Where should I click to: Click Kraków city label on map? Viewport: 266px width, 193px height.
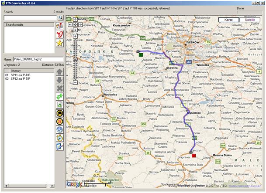tap(193, 42)
